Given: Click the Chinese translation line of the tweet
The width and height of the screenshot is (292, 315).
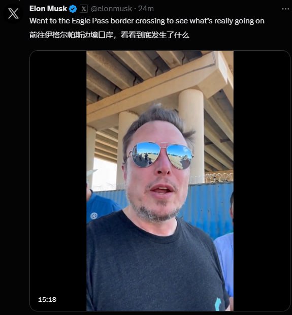Looking at the screenshot, I should tap(110, 35).
